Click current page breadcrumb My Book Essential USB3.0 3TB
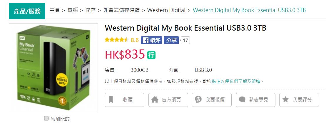Screen dimensions: 326x126 [249, 10]
